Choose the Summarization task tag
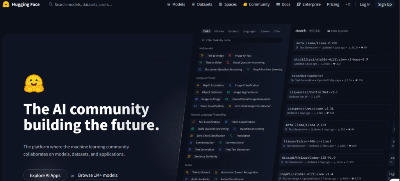Screen dimensions: 400x181 (202, 143)
